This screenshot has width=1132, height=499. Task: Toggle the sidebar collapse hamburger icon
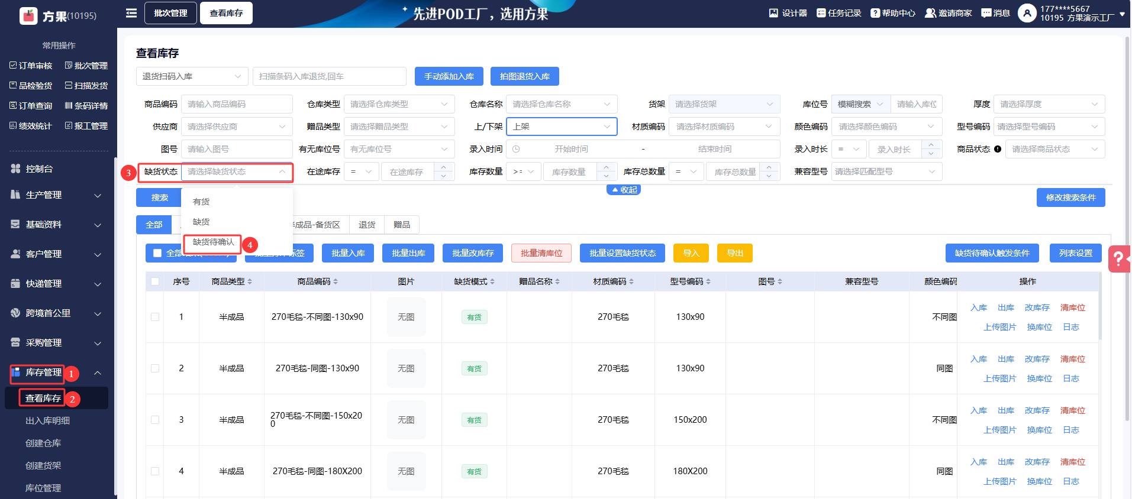[131, 13]
